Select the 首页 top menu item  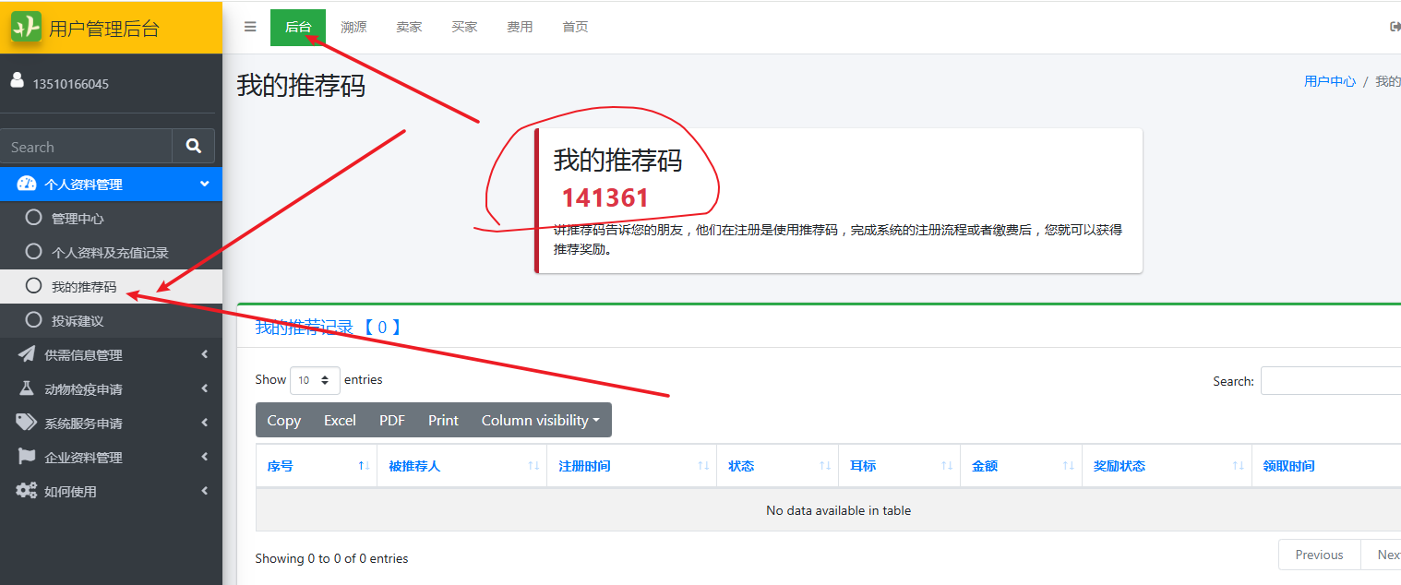click(x=575, y=27)
